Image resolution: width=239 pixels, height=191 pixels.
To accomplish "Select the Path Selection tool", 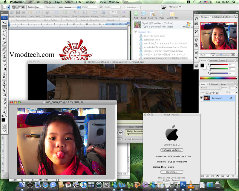I will pos(4,91).
